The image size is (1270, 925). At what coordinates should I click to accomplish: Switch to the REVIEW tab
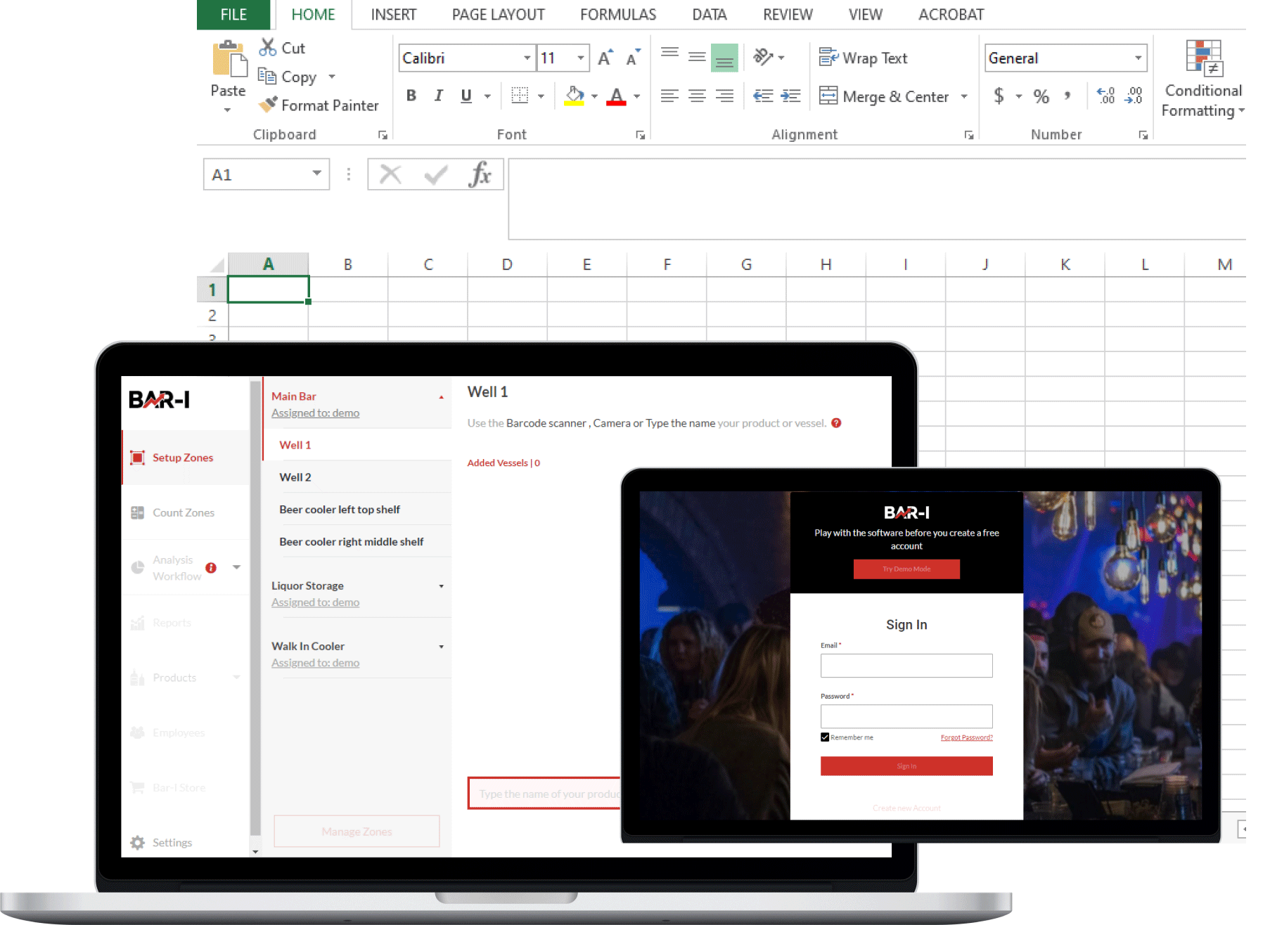788,15
